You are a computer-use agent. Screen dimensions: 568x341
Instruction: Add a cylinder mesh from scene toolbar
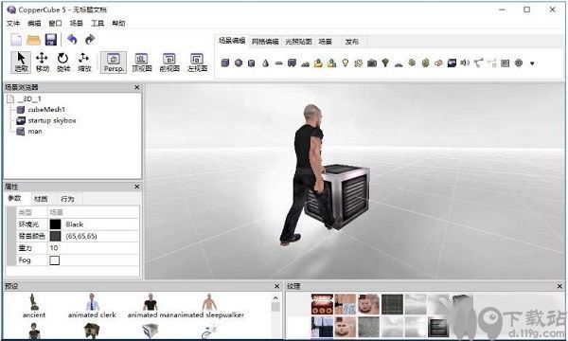click(x=252, y=63)
